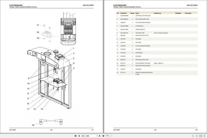The image size is (207, 138).
Task: Click callout number 19 in the diagram
Action: (38, 32)
